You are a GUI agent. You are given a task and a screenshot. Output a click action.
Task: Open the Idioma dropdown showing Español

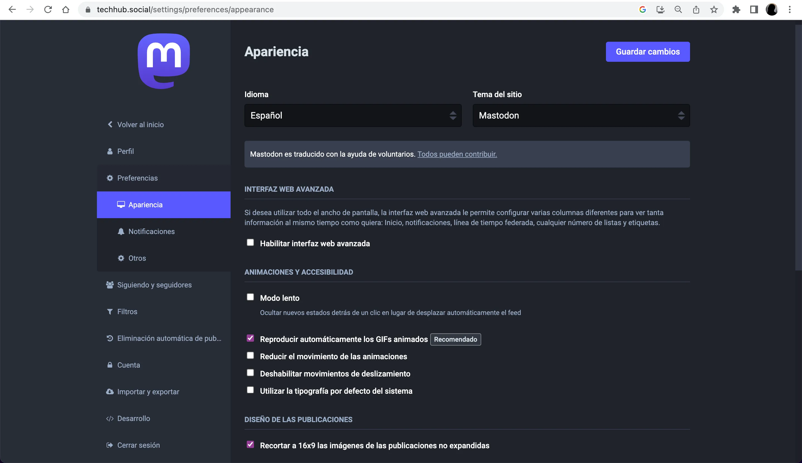(353, 115)
